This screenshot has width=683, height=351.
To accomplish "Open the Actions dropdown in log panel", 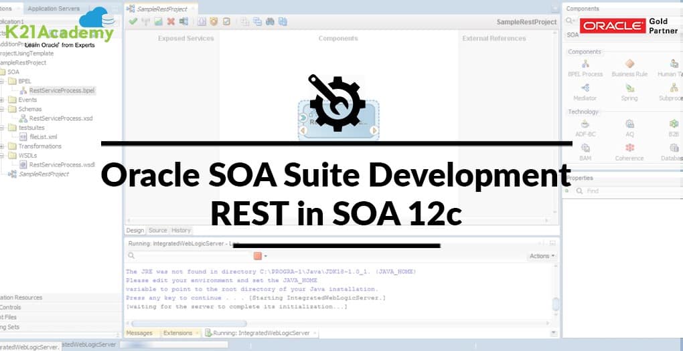I will (x=541, y=256).
